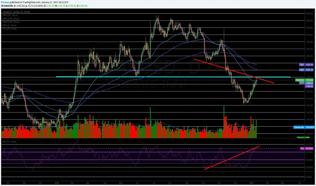This screenshot has width=316, height=186.
Task: Select the EMA (200, close) indicator legend
Action: [x=11, y=22]
